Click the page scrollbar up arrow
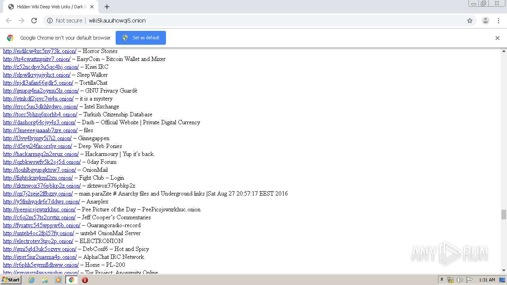The height and width of the screenshot is (285, 507). pyautogui.click(x=504, y=51)
